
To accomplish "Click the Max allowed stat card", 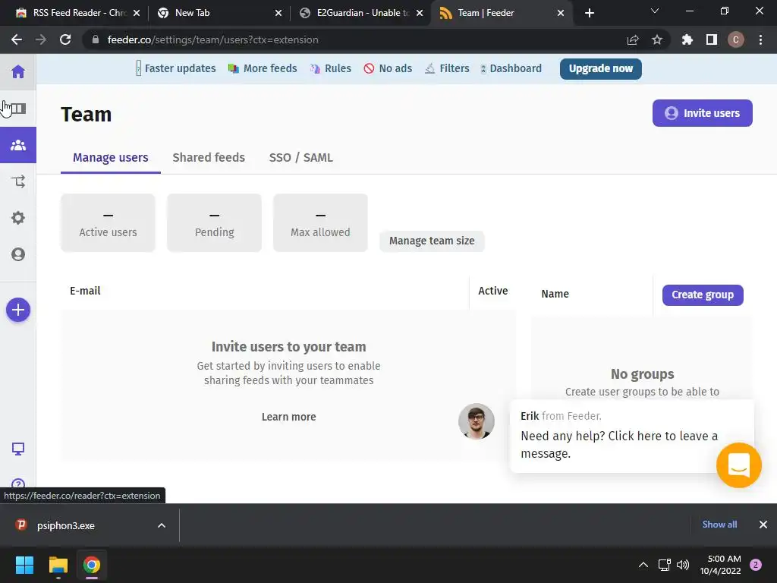I will [x=320, y=222].
